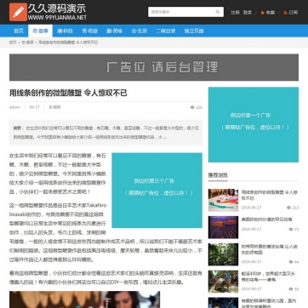The width and height of the screenshot is (308, 308).
Task: Click the 侧边栏第一个广告 teal ad box
Action: 254,124
